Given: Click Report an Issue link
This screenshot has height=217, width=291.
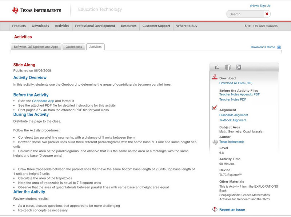Looking at the screenshot, I should pos(232,210).
